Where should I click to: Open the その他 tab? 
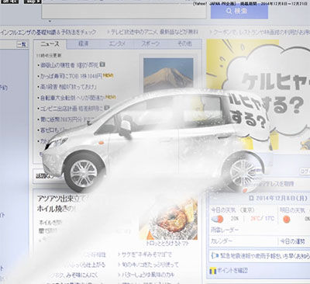[x=184, y=44]
